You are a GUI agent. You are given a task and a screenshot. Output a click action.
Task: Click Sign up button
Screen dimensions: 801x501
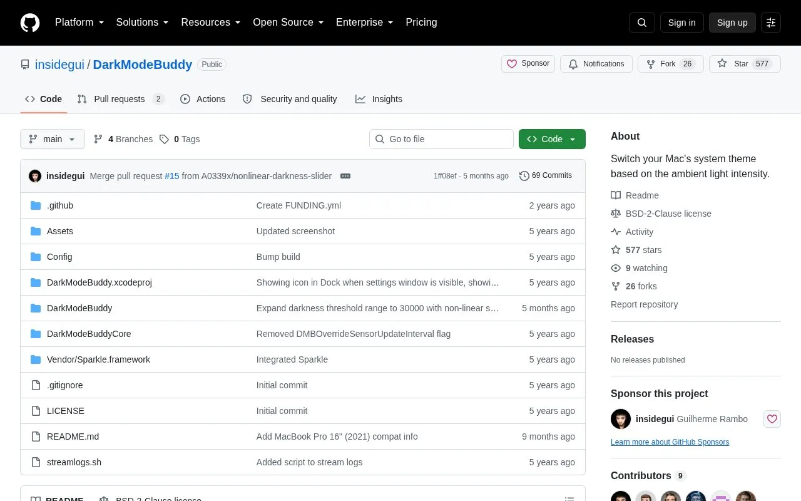point(732,23)
